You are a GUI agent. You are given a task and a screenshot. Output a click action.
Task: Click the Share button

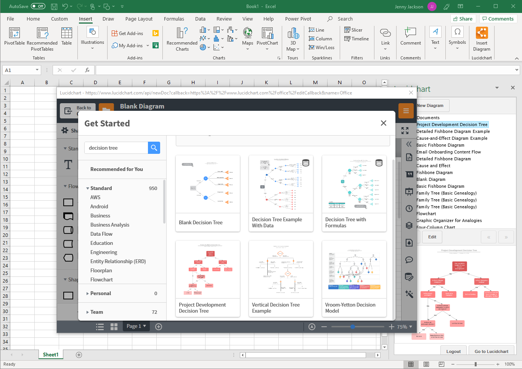pos(462,19)
